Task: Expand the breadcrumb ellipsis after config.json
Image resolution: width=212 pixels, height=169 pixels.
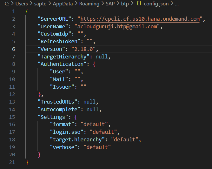Action: tap(177, 4)
